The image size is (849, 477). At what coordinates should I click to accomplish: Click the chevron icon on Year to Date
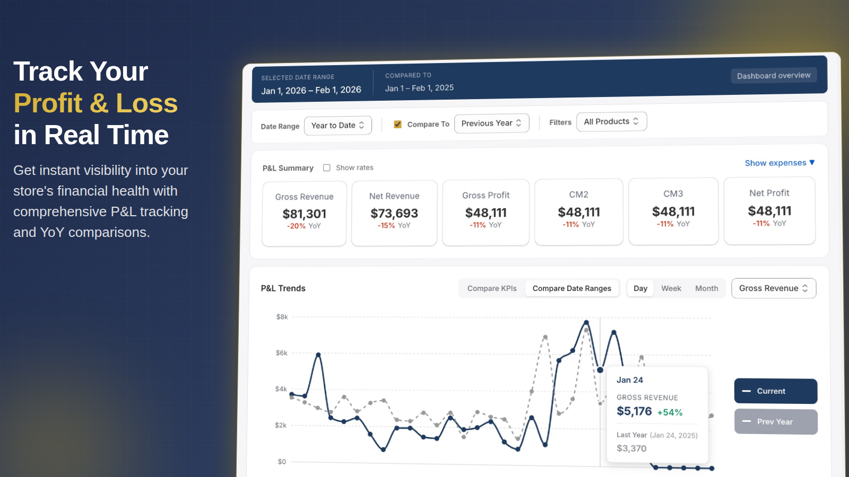pos(361,125)
